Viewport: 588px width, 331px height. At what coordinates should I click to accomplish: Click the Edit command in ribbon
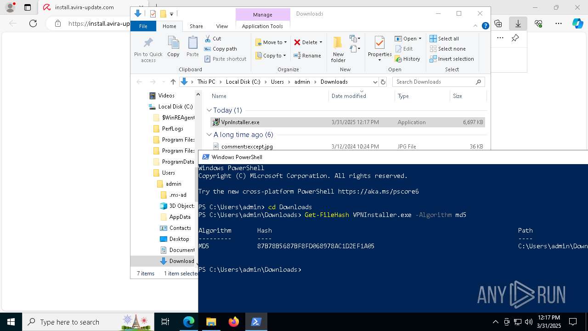pos(404,49)
